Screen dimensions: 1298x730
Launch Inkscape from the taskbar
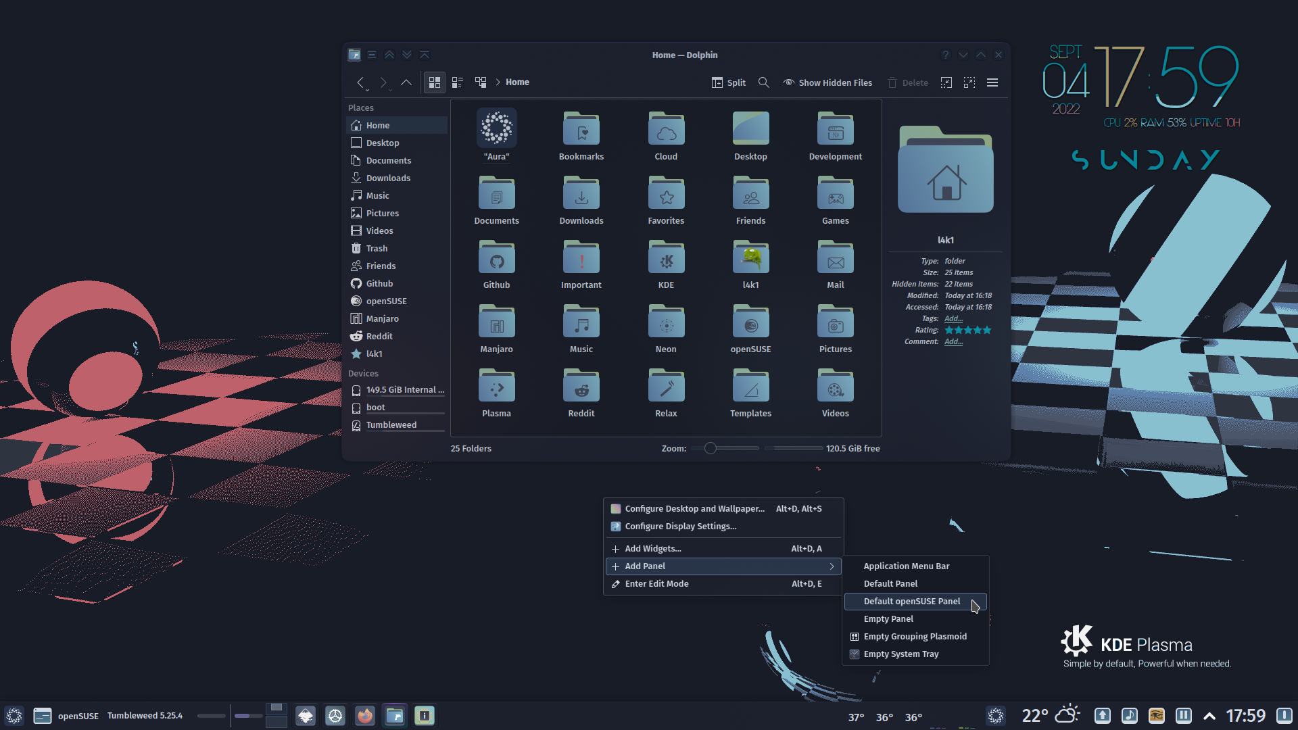306,715
